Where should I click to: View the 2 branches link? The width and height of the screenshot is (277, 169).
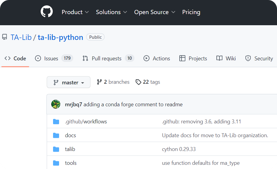pyautogui.click(x=113, y=82)
